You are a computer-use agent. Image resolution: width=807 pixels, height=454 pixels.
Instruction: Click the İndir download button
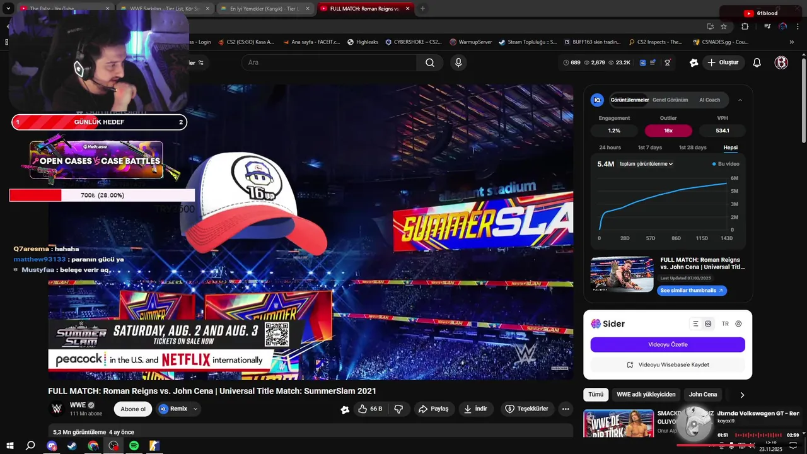tap(475, 409)
